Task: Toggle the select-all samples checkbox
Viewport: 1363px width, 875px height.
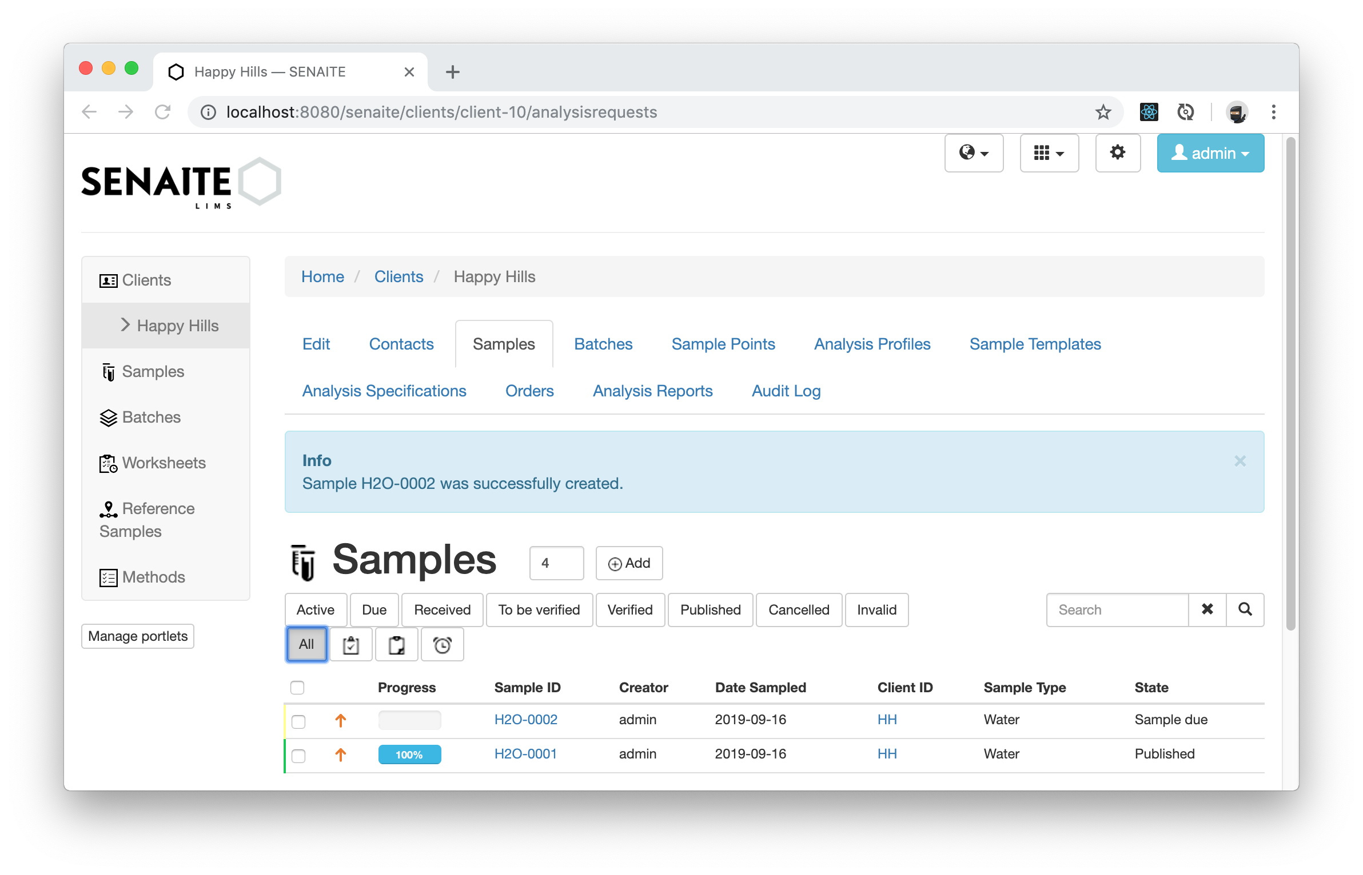Action: (x=298, y=687)
